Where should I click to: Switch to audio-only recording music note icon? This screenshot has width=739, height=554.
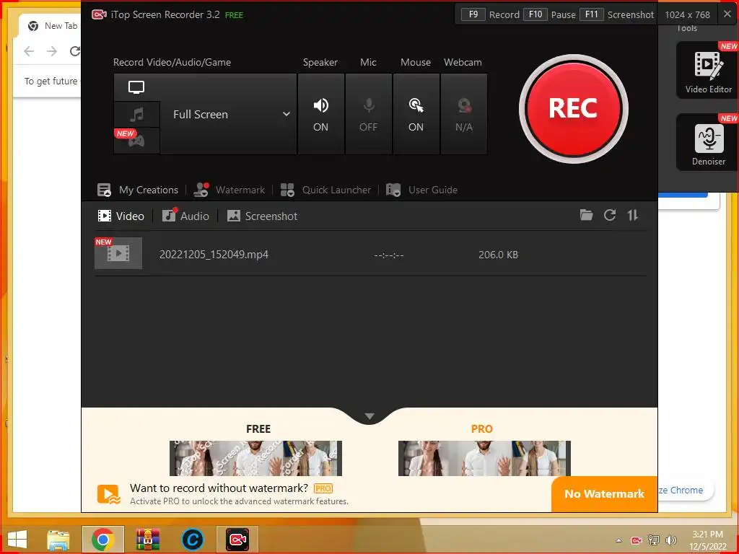coord(136,114)
